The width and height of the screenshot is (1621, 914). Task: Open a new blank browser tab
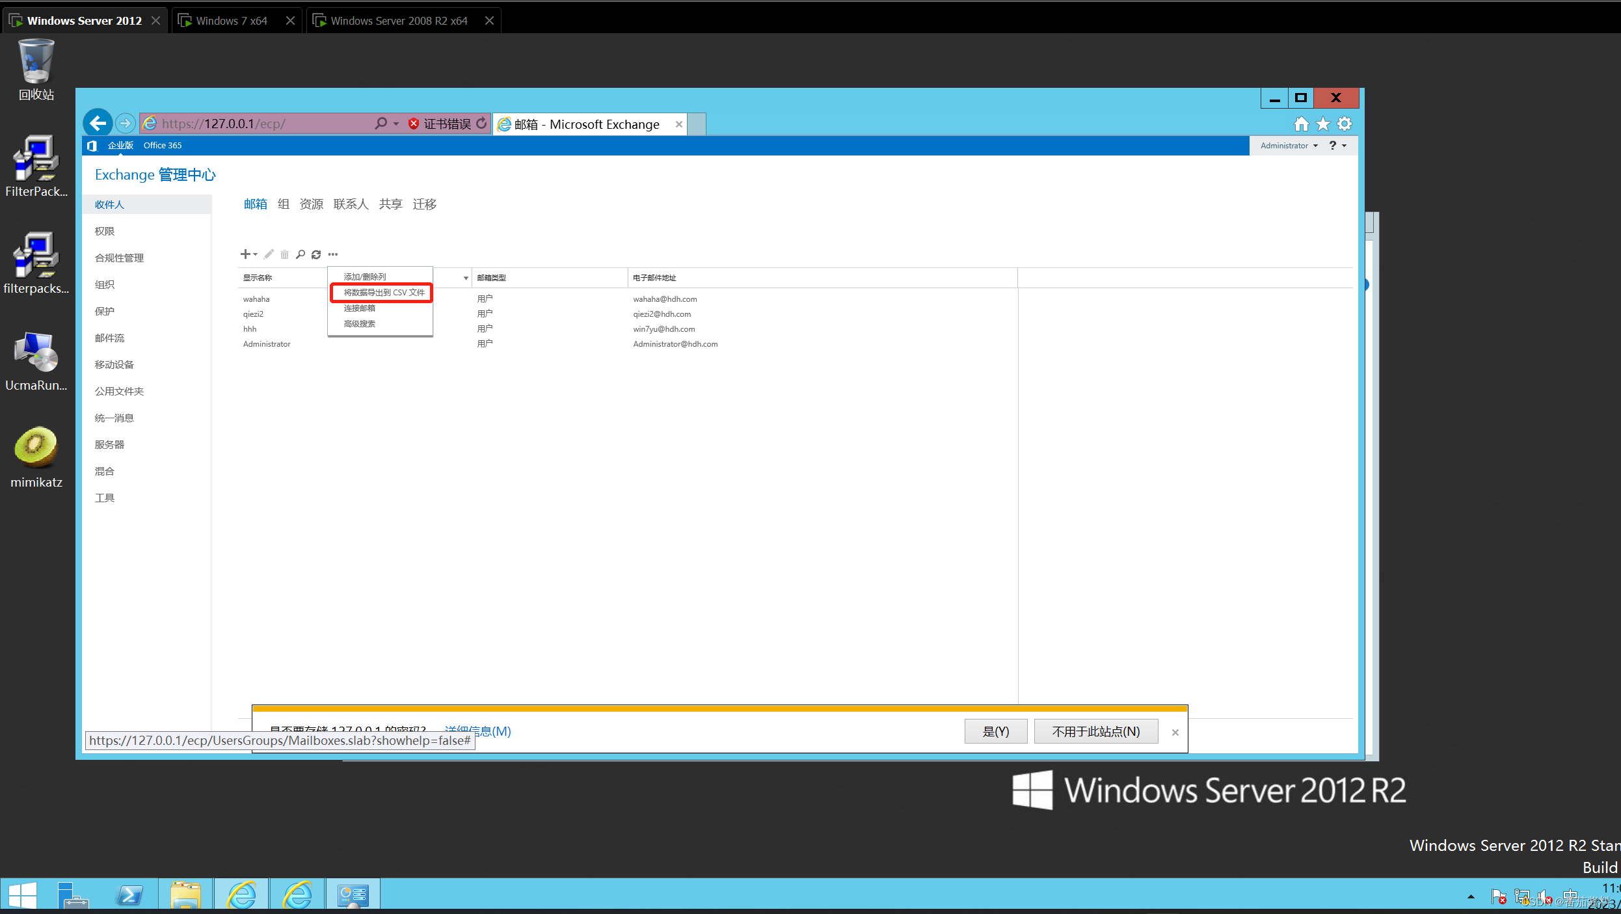(x=697, y=124)
